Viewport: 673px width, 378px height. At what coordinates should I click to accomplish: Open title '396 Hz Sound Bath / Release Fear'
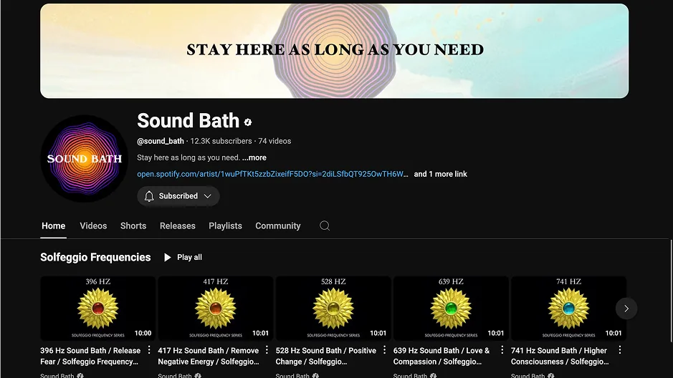[x=90, y=356]
